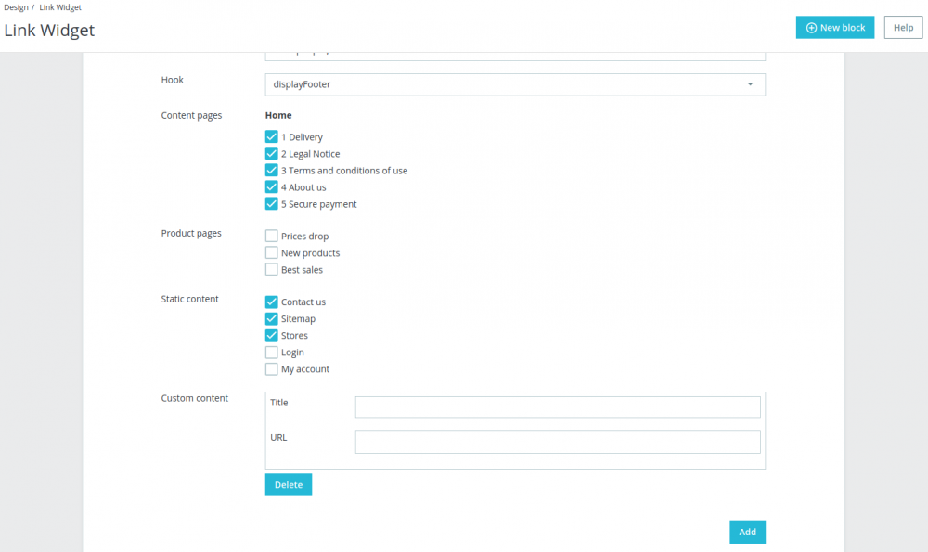Image resolution: width=928 pixels, height=552 pixels.
Task: Enable the Best sales product page
Action: click(x=271, y=269)
